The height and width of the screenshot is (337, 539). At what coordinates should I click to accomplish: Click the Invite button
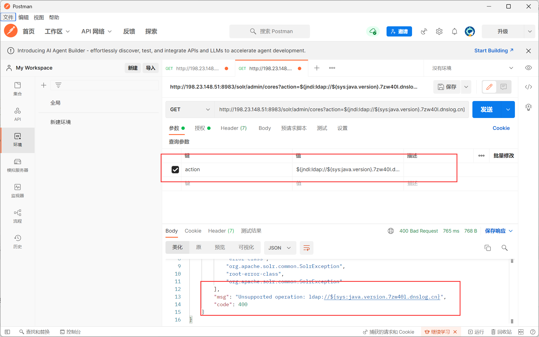coord(399,31)
